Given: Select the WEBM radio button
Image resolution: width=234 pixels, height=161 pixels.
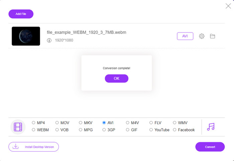Looking at the screenshot, I should [33, 130].
